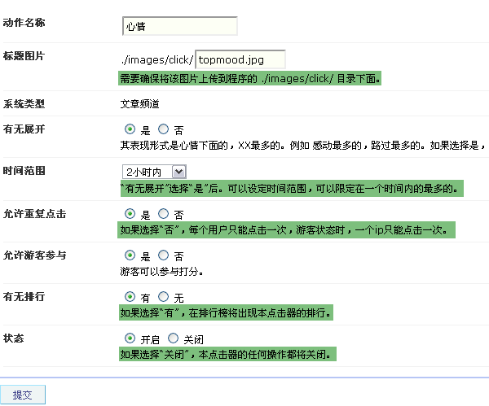Set 状态 to 开启

(x=130, y=338)
